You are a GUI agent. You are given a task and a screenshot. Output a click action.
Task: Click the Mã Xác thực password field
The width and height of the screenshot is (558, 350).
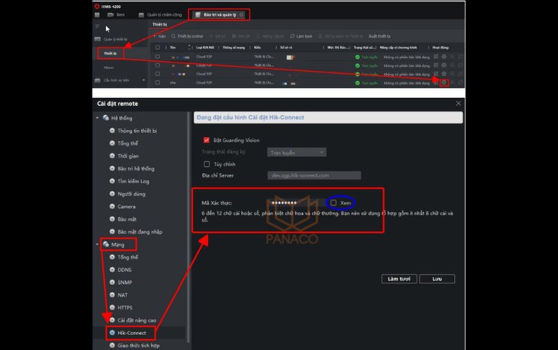[296, 203]
